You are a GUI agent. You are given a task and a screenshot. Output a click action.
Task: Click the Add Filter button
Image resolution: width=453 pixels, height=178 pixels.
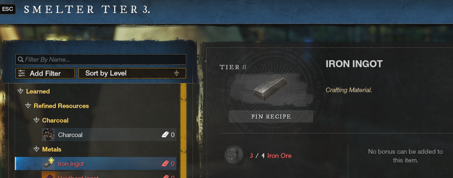(45, 73)
